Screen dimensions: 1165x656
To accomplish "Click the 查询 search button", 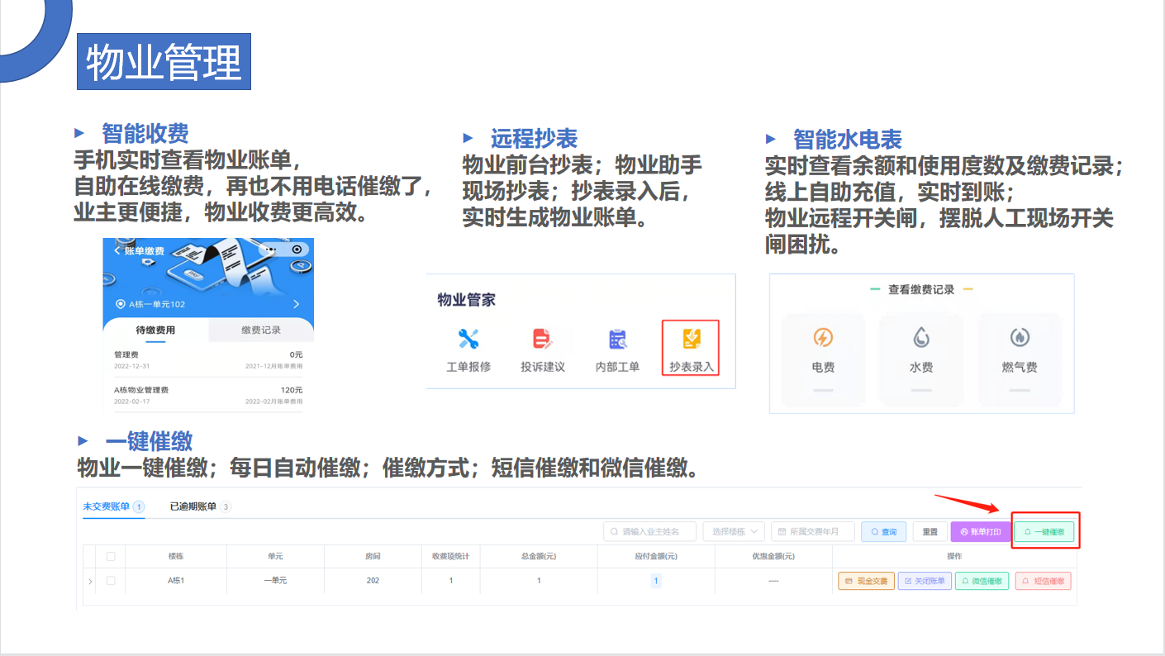I will pos(884,531).
